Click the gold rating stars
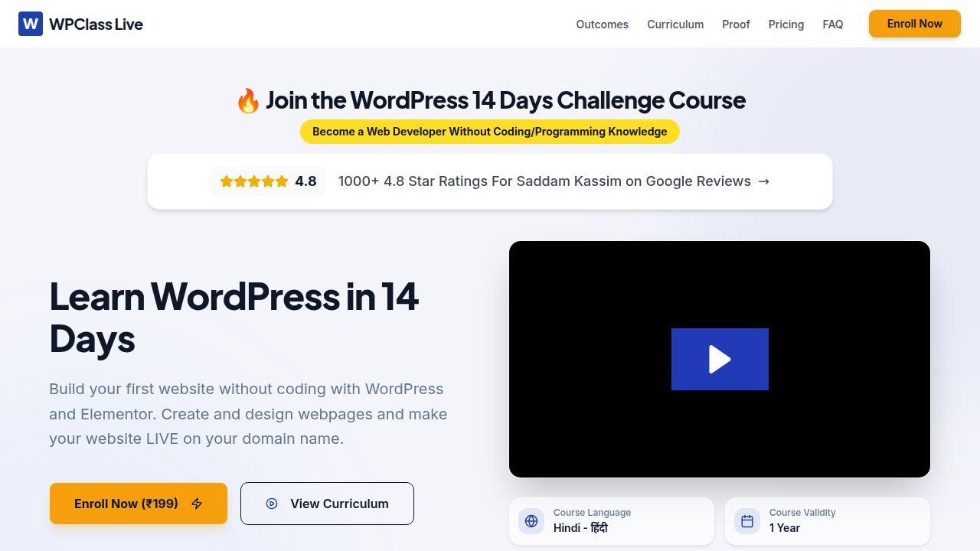The height and width of the screenshot is (551, 980). 253,181
